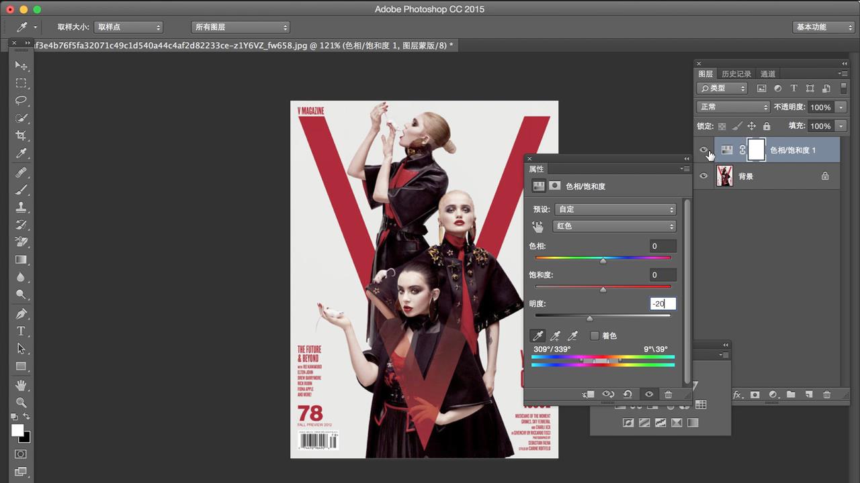
Task: Open the 所有图层 sample dropdown
Action: (x=241, y=28)
